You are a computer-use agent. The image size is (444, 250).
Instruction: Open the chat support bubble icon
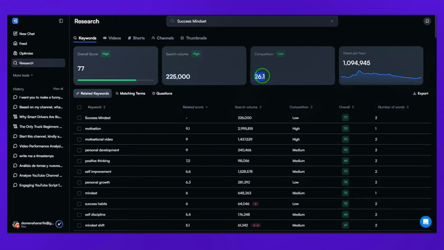(425, 222)
